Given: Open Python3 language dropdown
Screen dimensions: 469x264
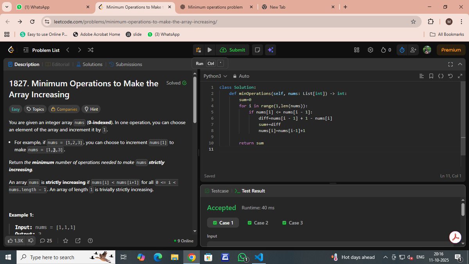Looking at the screenshot, I should [215, 76].
